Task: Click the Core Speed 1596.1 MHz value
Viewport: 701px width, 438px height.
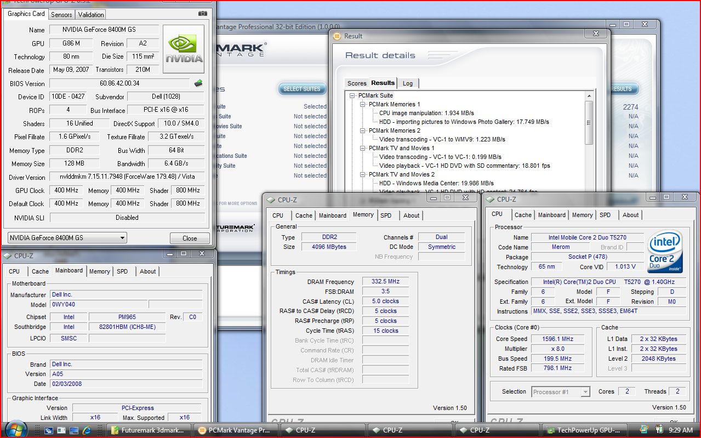Action: point(557,339)
